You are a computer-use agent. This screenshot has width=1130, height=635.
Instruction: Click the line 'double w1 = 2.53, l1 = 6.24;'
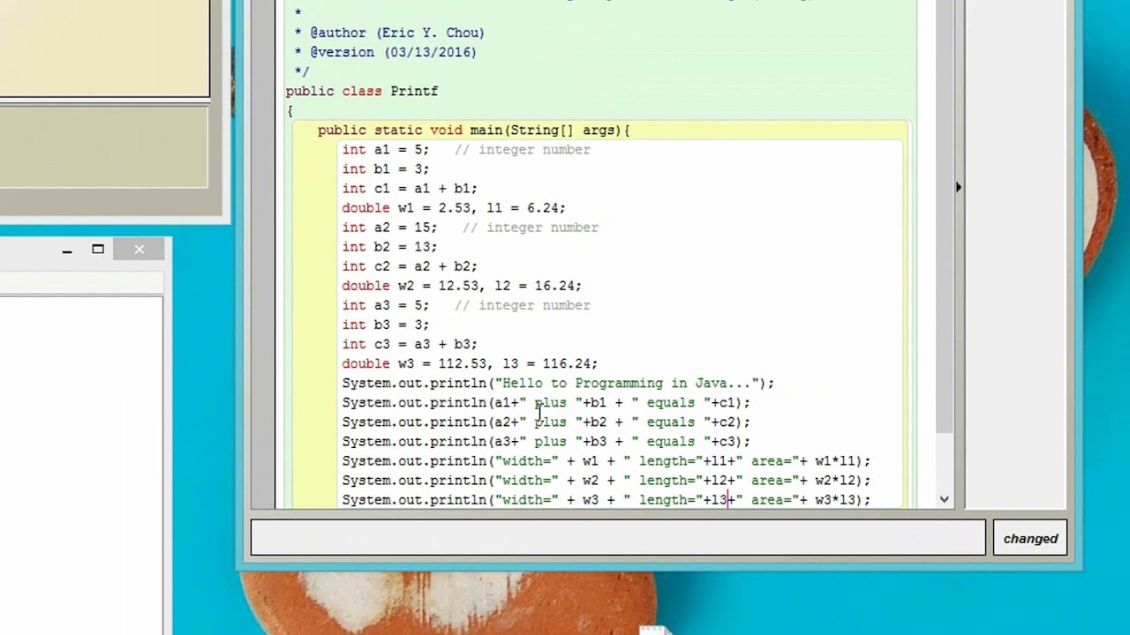[x=454, y=207]
